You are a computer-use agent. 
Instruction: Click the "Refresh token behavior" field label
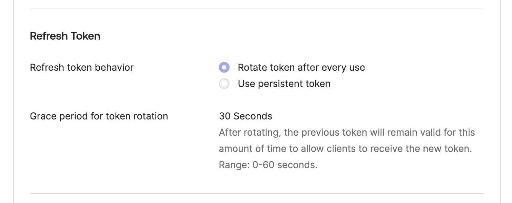click(82, 67)
